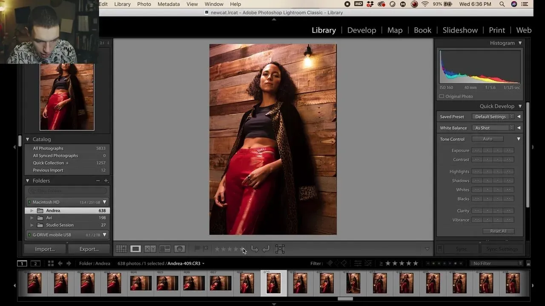This screenshot has height=306, width=545.
Task: Toggle the second monitor window button
Action: pos(36,263)
